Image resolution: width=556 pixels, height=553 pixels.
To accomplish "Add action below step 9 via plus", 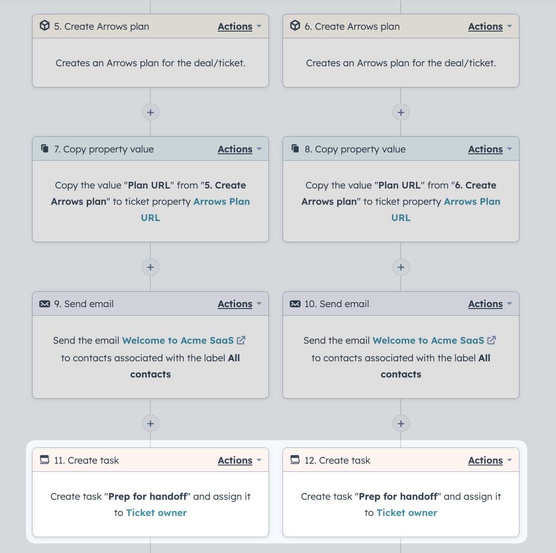I will click(x=151, y=423).
